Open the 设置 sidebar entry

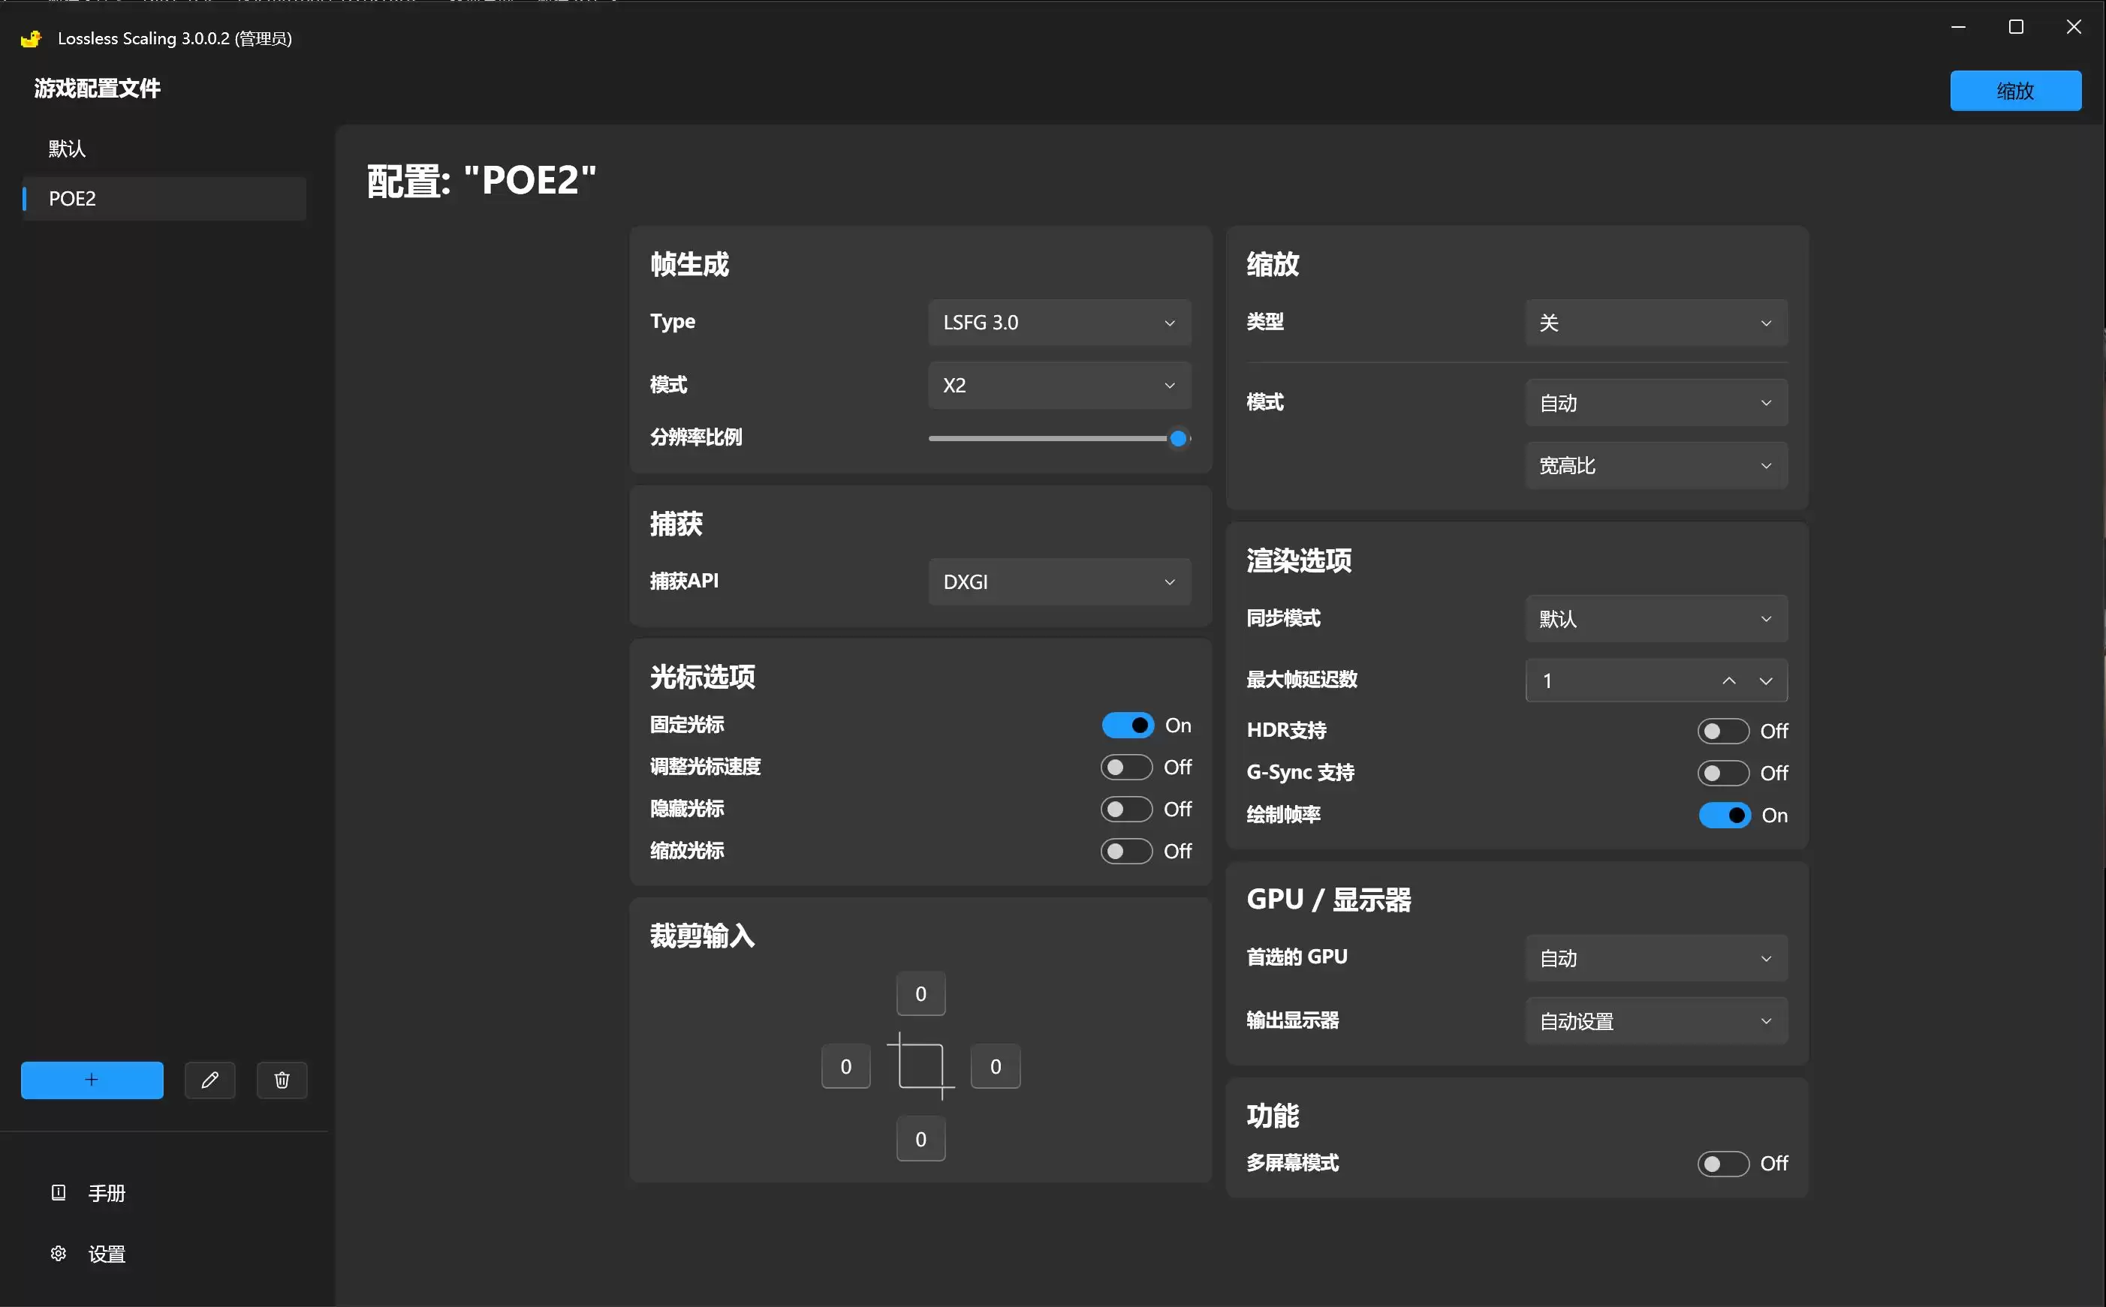(x=164, y=1254)
